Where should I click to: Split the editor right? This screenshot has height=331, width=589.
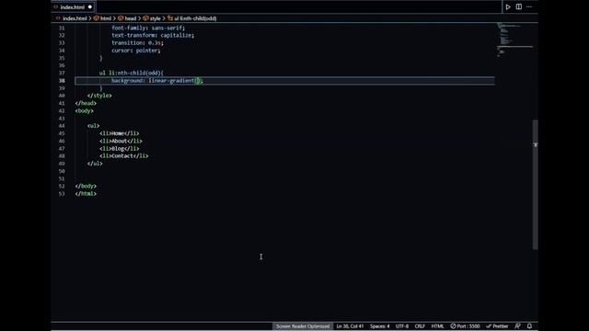[519, 6]
